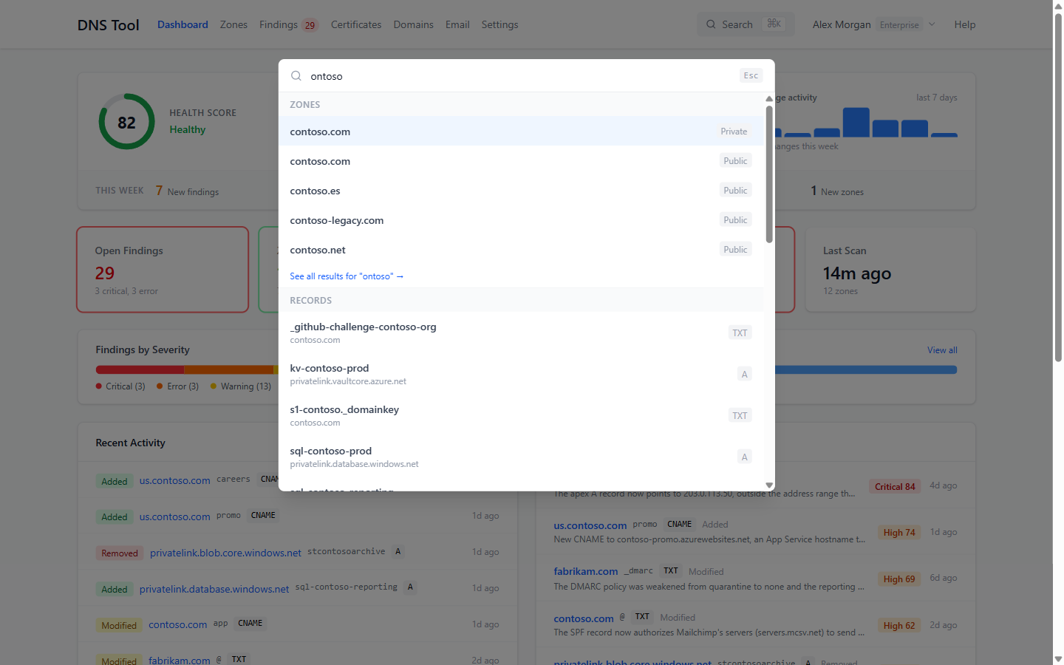Click the Critical 84 severity badge

click(x=895, y=486)
